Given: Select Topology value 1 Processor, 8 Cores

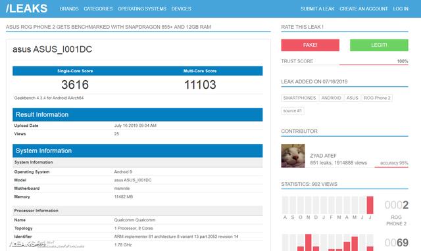Looking at the screenshot, I should tap(134, 228).
